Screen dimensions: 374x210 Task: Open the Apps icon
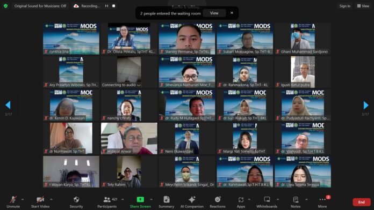[x=241, y=199]
